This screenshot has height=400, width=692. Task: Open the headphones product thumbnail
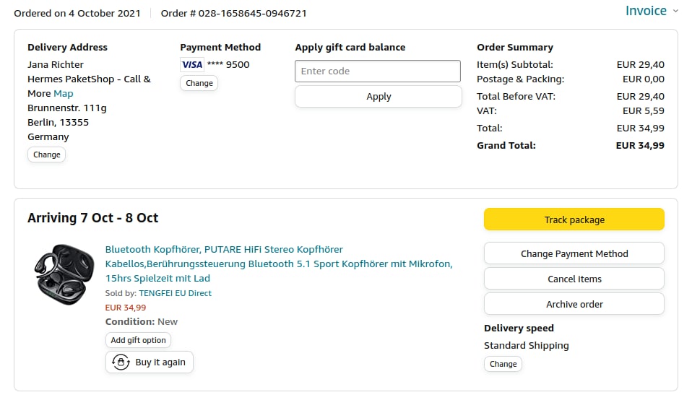pyautogui.click(x=64, y=273)
